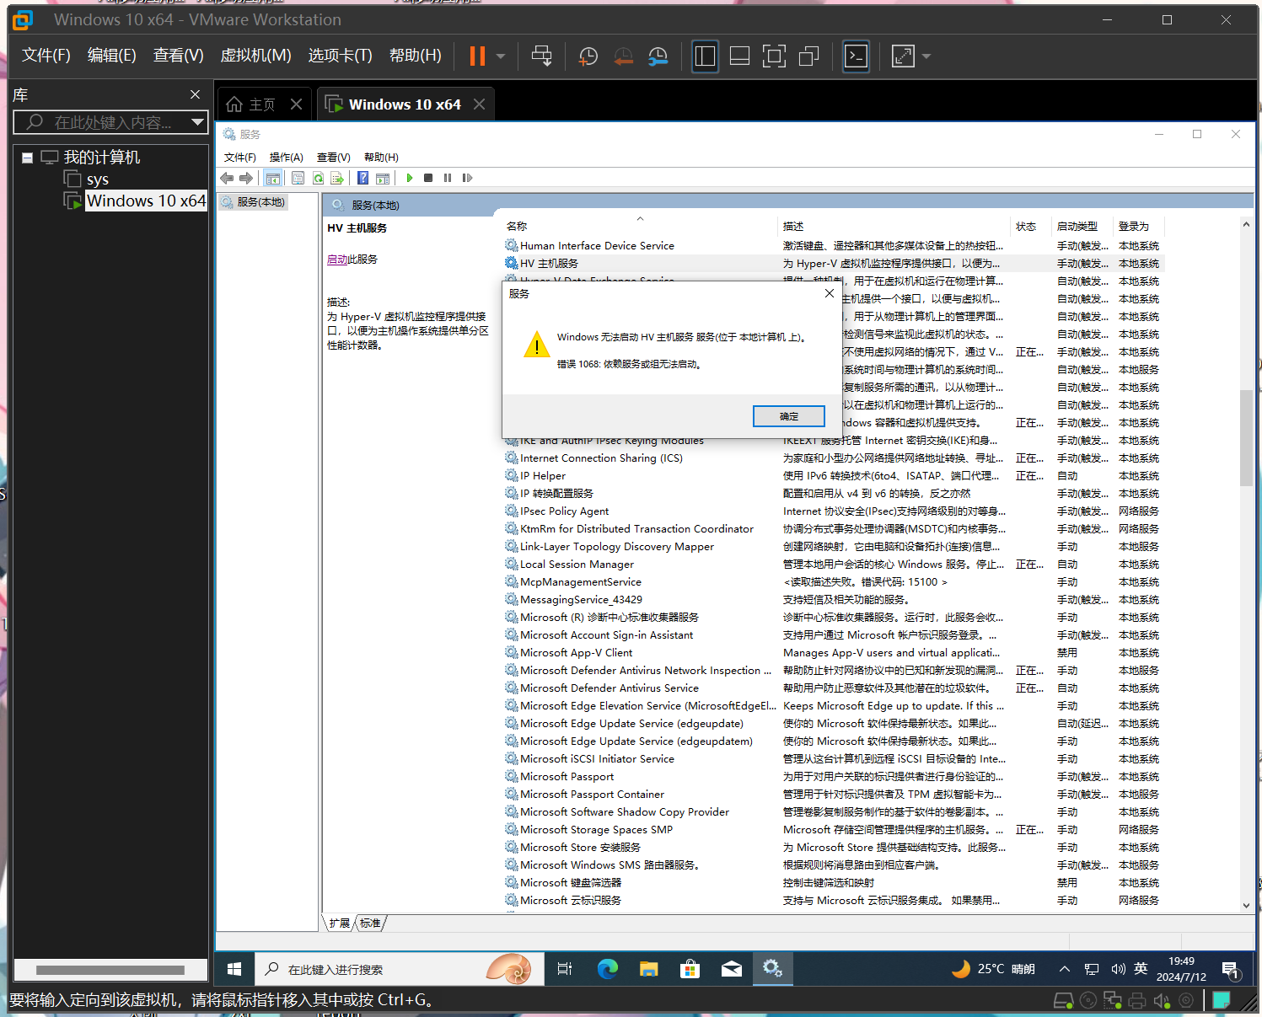Click the stop service square icon

[428, 178]
